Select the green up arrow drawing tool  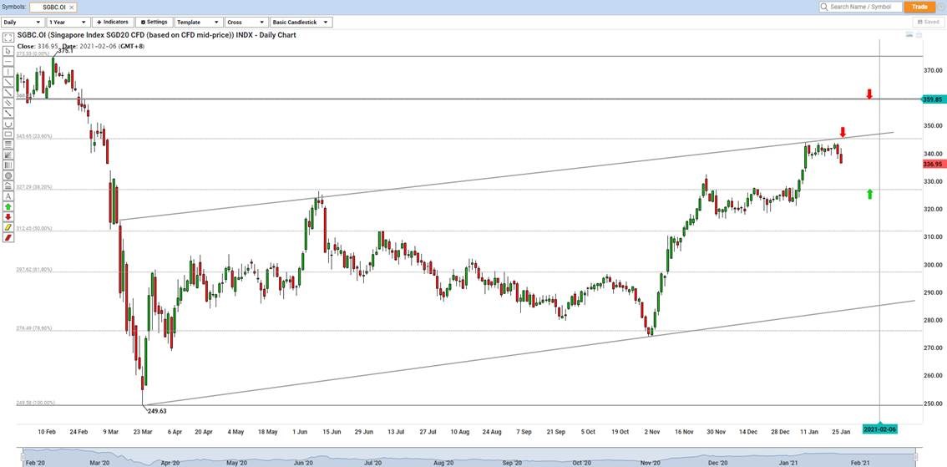coord(8,206)
